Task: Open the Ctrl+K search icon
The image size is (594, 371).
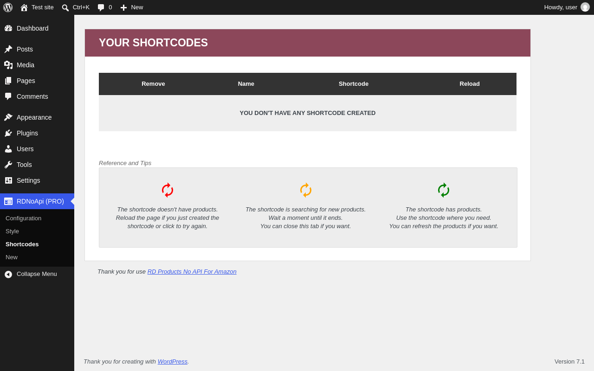Action: pyautogui.click(x=65, y=7)
